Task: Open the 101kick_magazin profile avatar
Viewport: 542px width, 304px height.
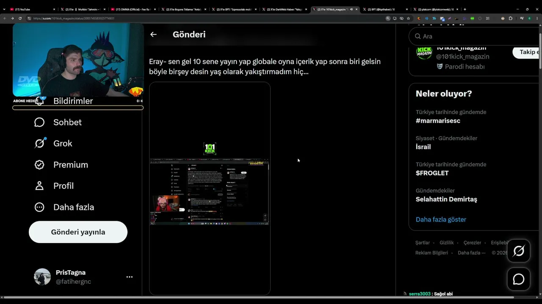Action: coord(424,52)
